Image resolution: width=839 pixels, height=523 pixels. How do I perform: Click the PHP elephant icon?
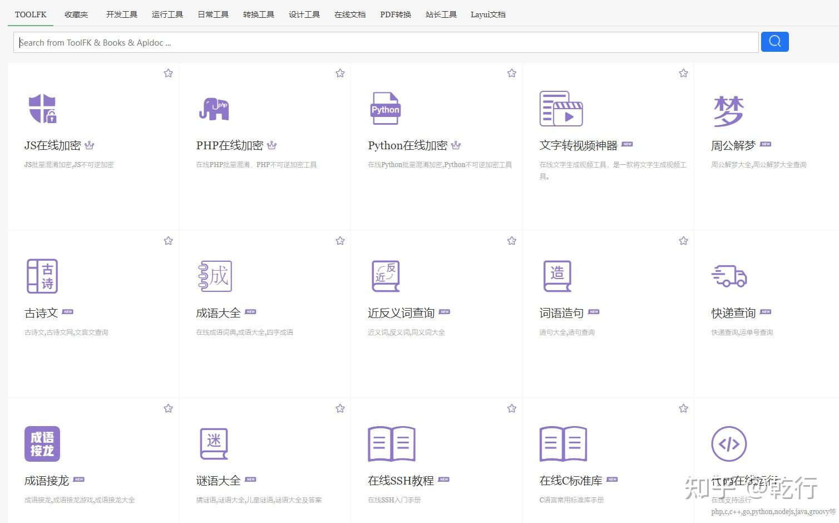214,109
